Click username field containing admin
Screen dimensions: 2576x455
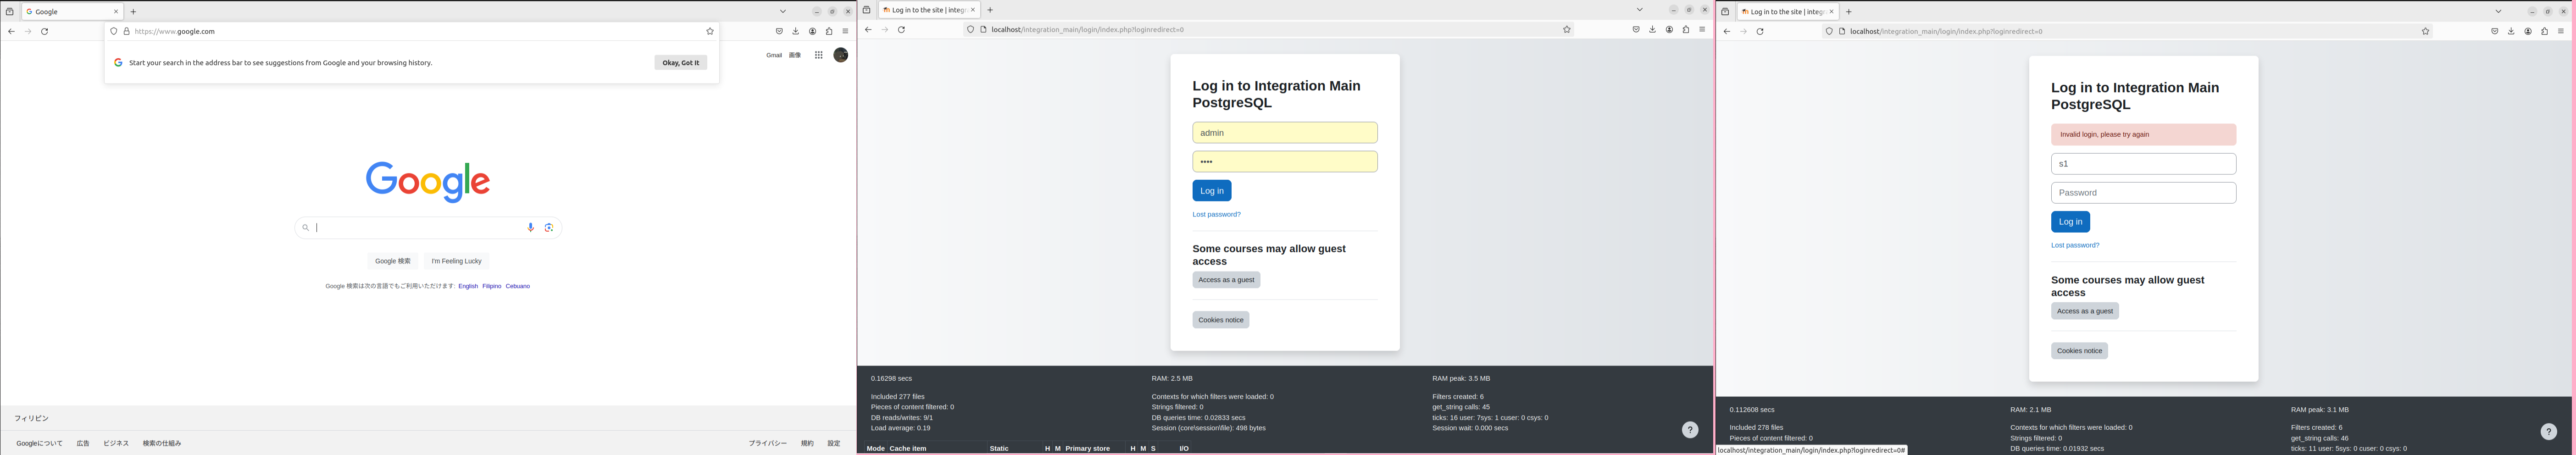[x=1285, y=133]
